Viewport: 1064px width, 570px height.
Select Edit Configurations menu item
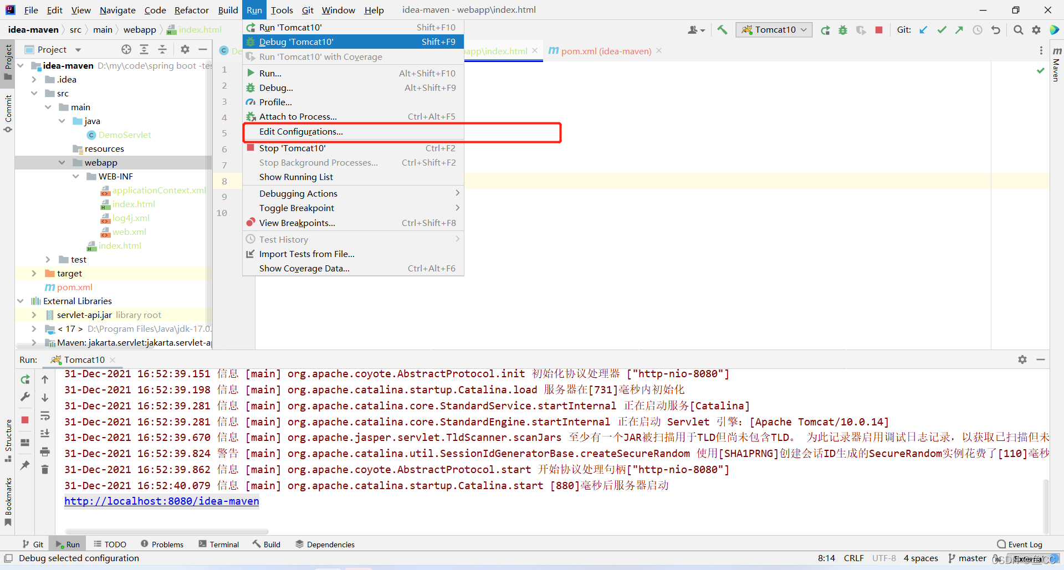click(x=353, y=131)
